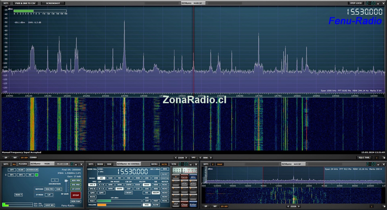The image size is (387, 210).
Task: Open the Bands preset selector
Action: coord(184,177)
